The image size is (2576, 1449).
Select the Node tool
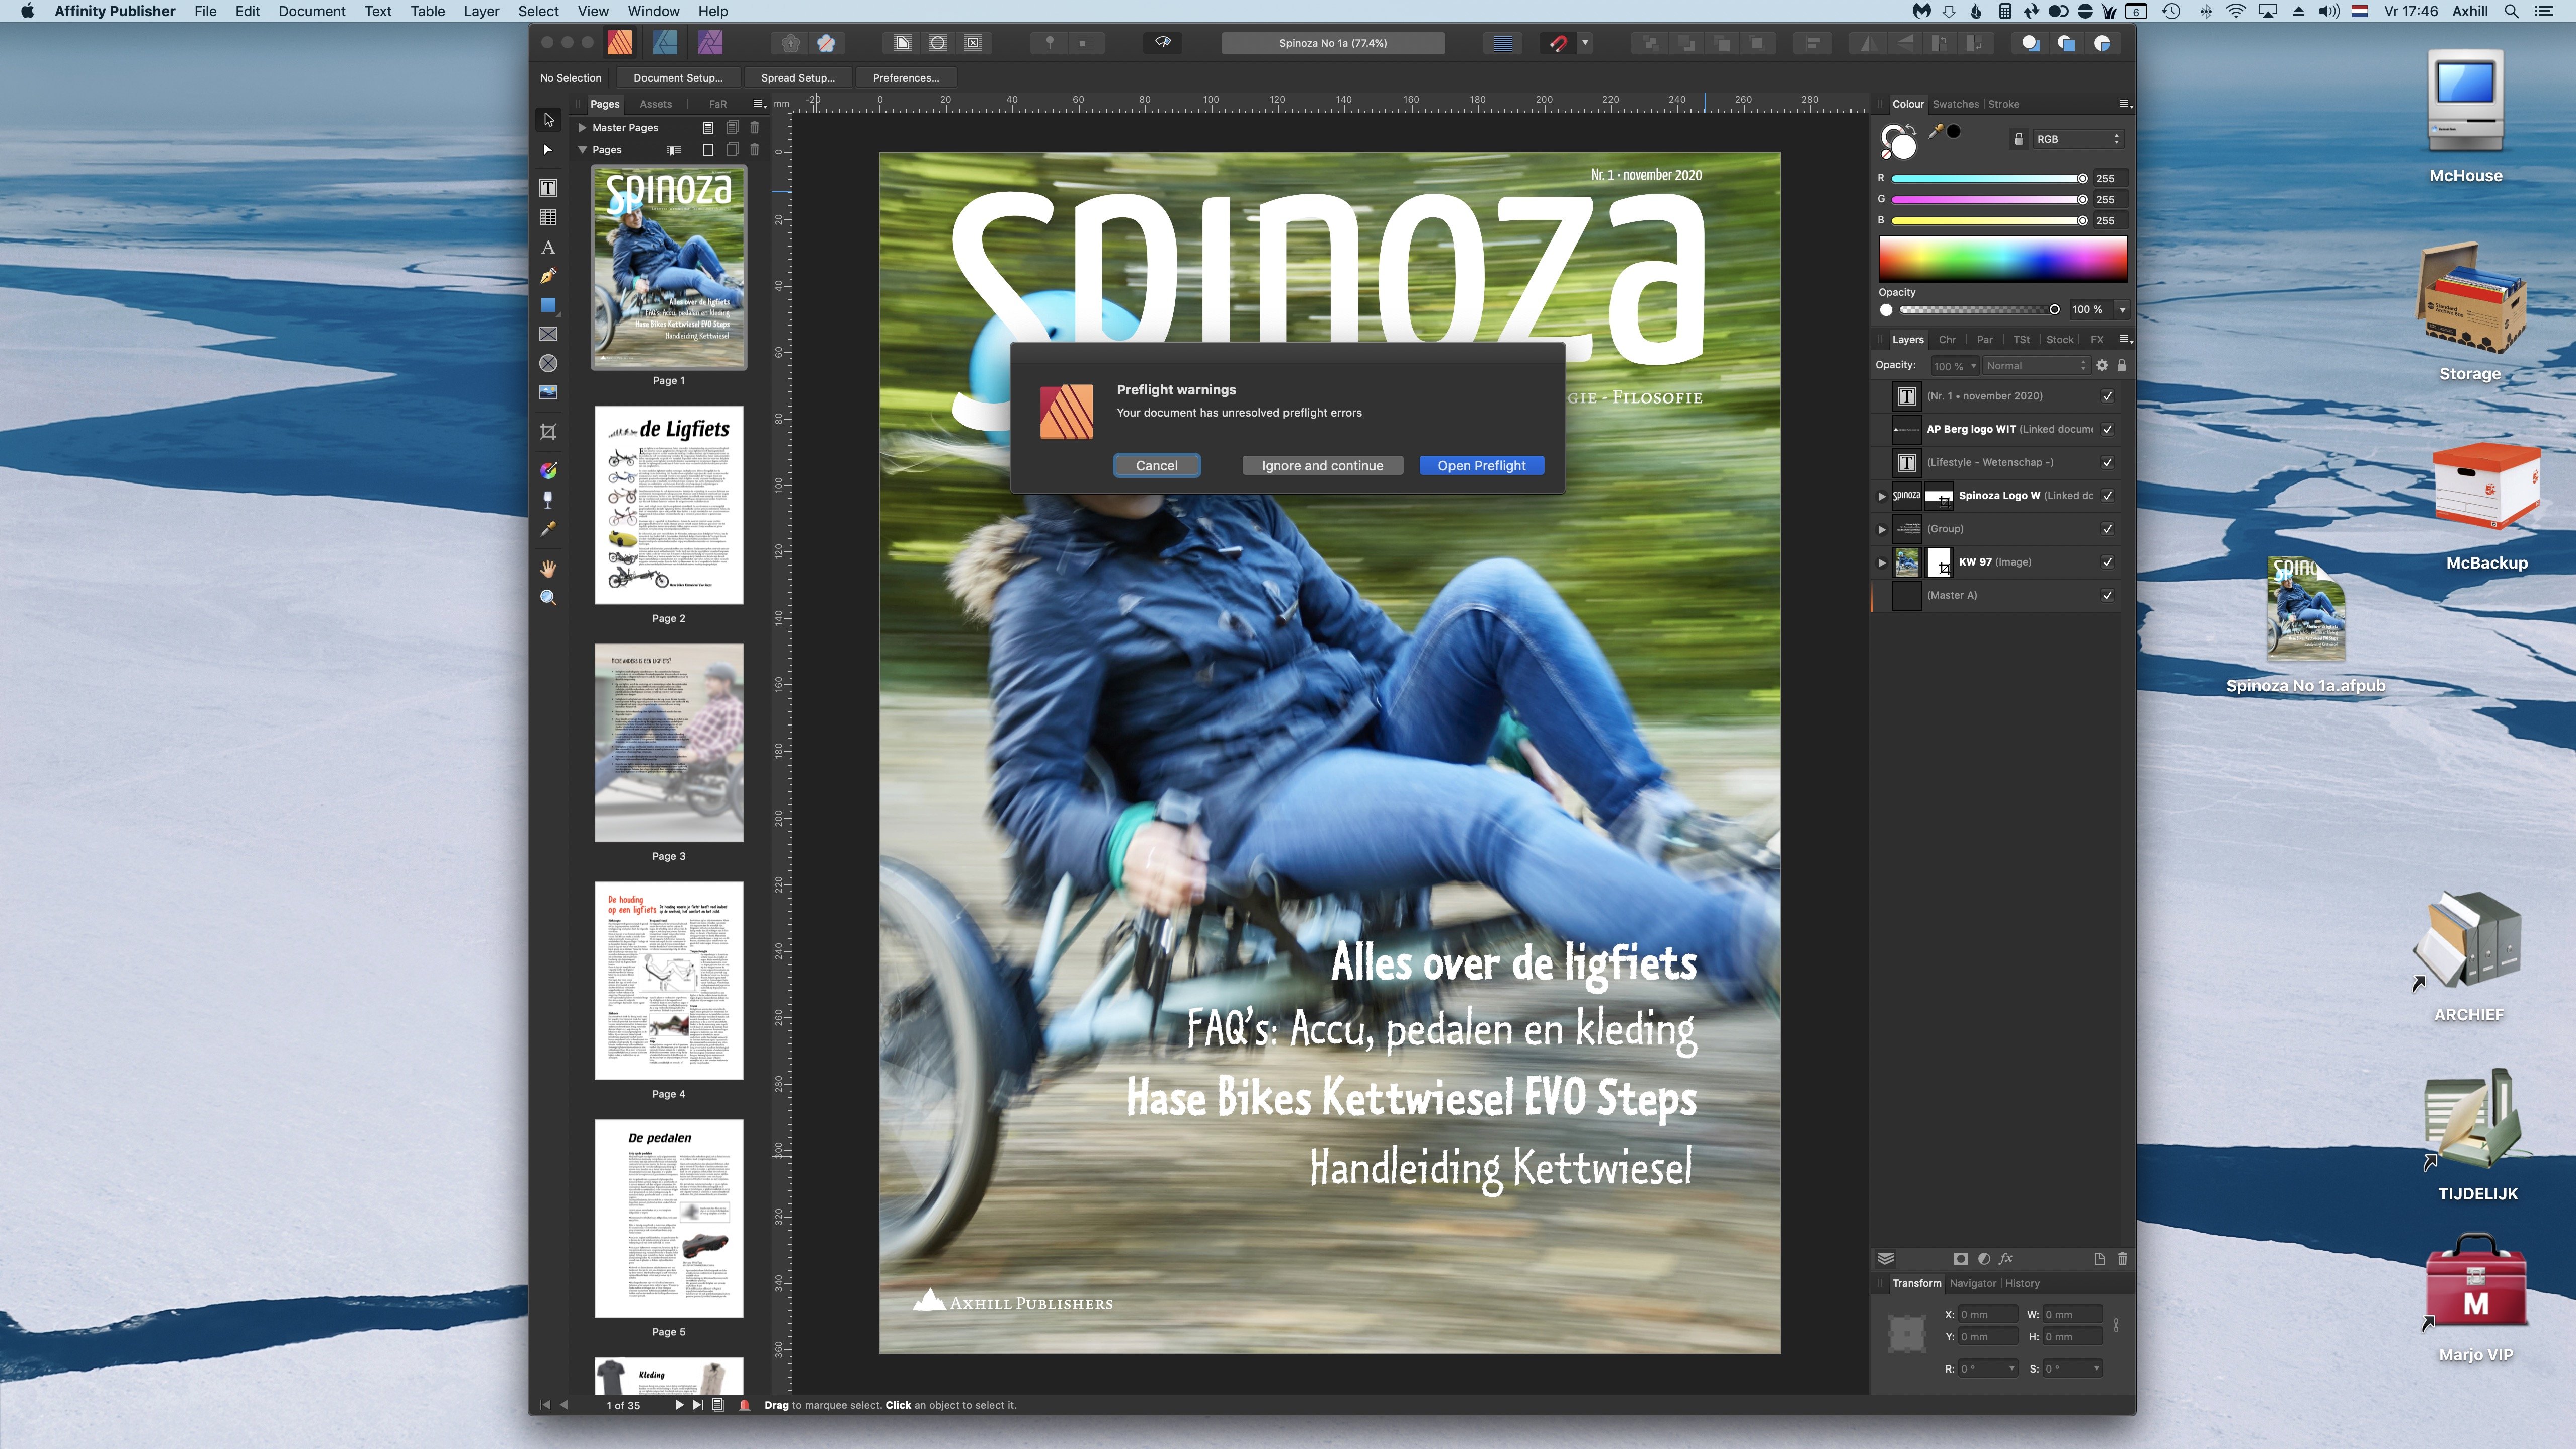point(548,150)
